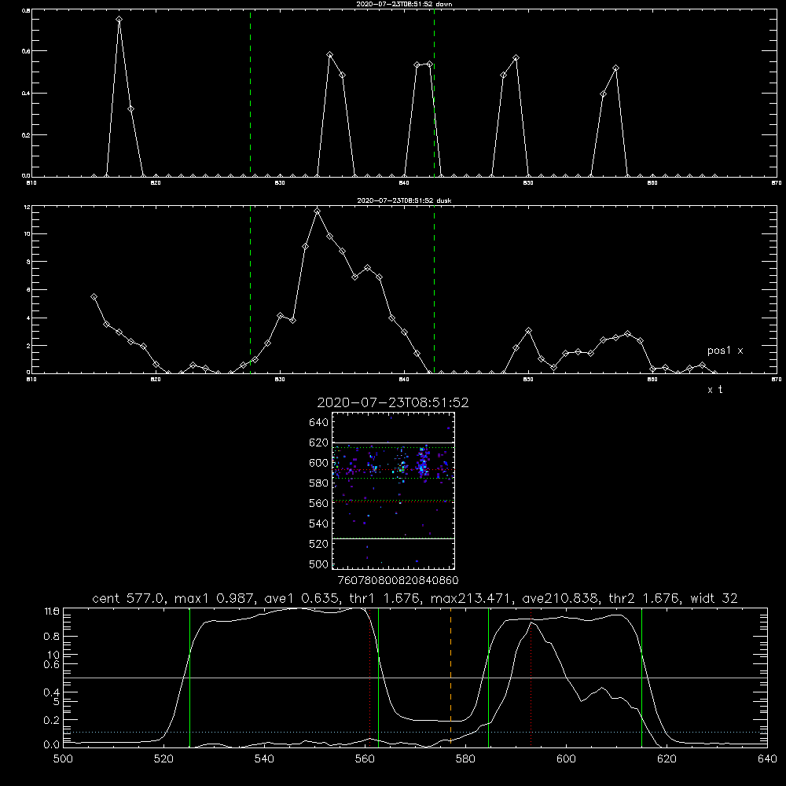
Task: Click the heatmap y-axis label 640
Action: 319,423
